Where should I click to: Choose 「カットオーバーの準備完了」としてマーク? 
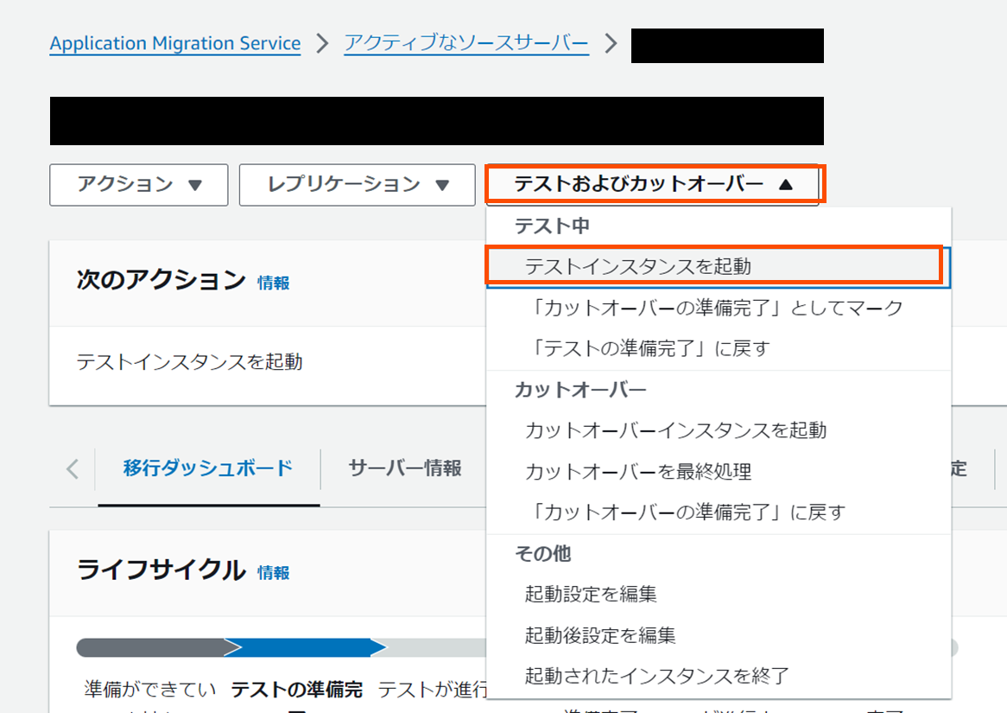[718, 308]
